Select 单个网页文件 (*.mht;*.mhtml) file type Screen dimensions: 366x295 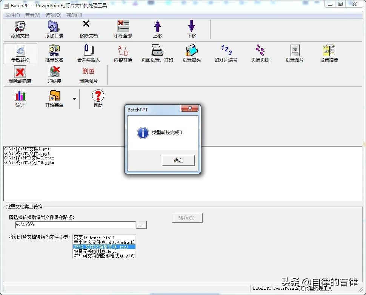[104, 242]
